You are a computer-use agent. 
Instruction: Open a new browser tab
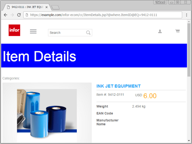[x=55, y=7]
